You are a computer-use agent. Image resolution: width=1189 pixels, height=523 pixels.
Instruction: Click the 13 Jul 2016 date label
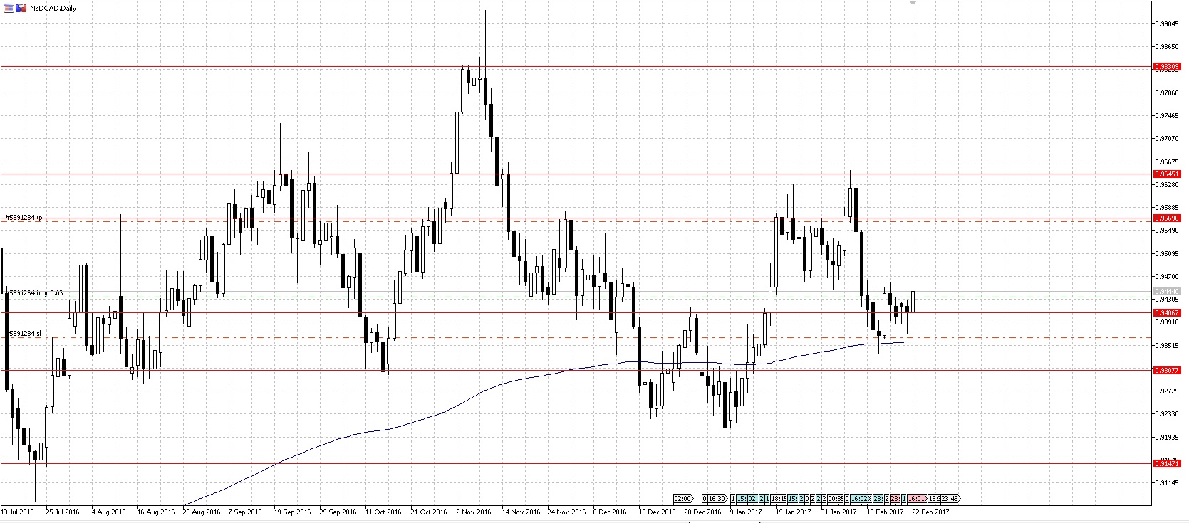(x=18, y=512)
